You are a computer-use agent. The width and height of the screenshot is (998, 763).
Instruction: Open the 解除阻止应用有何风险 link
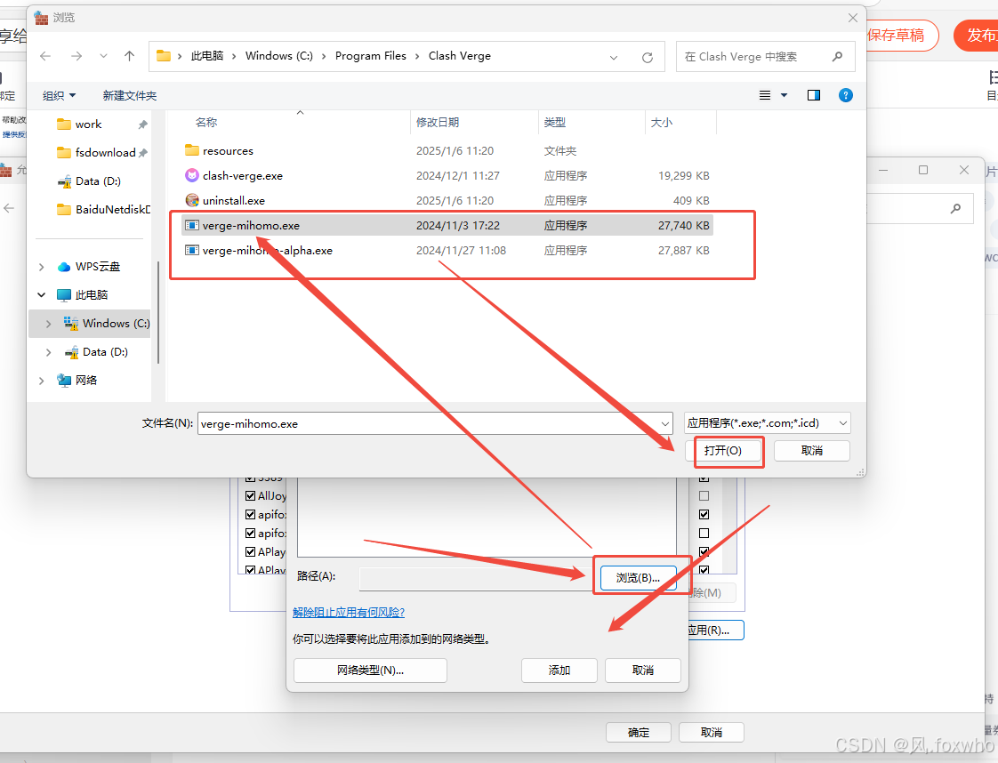[x=349, y=612]
